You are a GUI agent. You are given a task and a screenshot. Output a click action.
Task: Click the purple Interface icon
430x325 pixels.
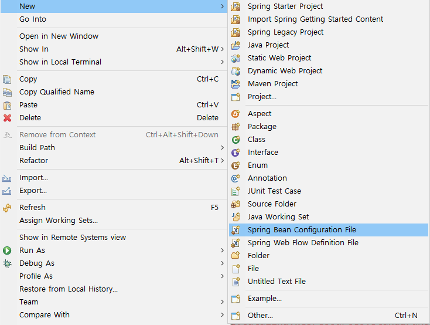[x=236, y=153]
